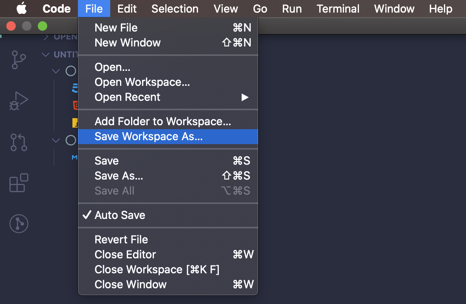
Task: Select Revert File menu item
Action: click(168, 239)
